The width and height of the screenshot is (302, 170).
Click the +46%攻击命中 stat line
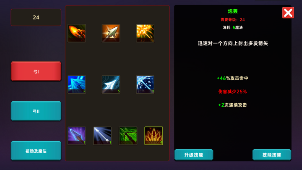pos(232,78)
